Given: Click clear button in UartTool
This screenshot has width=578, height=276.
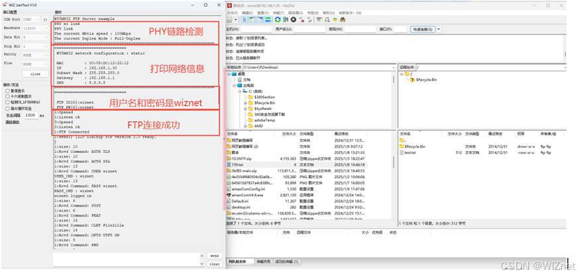Looking at the screenshot, I should pos(214,264).
